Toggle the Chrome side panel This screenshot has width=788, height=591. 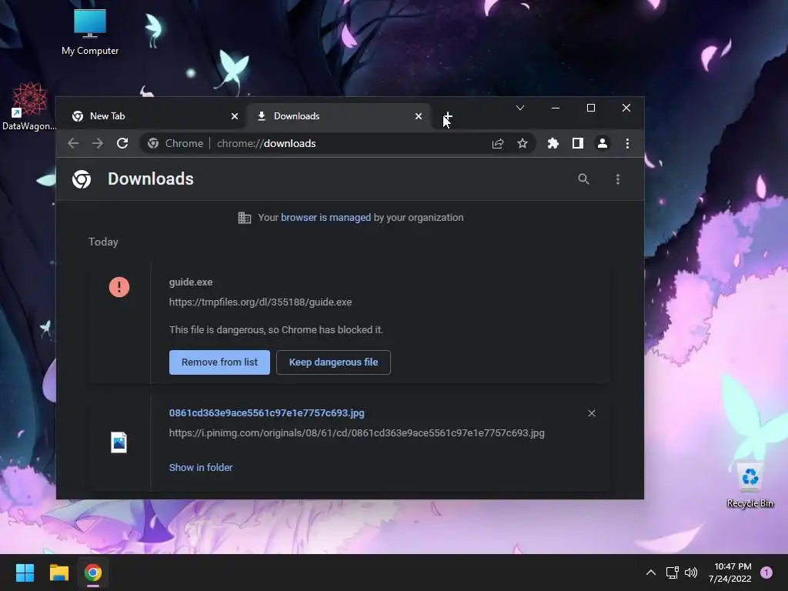tap(578, 144)
